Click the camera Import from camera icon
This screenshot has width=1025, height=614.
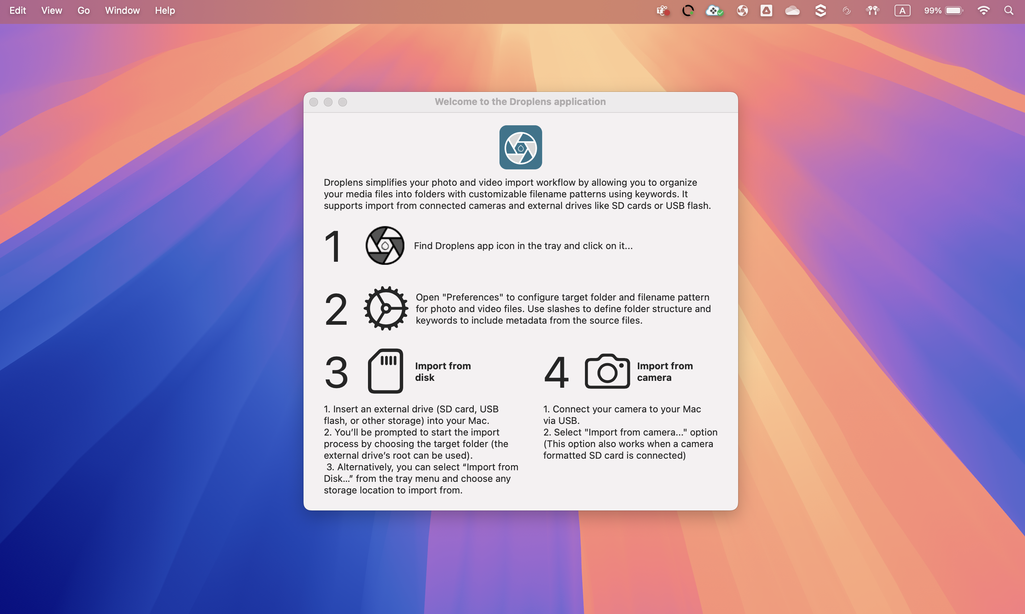(x=607, y=371)
